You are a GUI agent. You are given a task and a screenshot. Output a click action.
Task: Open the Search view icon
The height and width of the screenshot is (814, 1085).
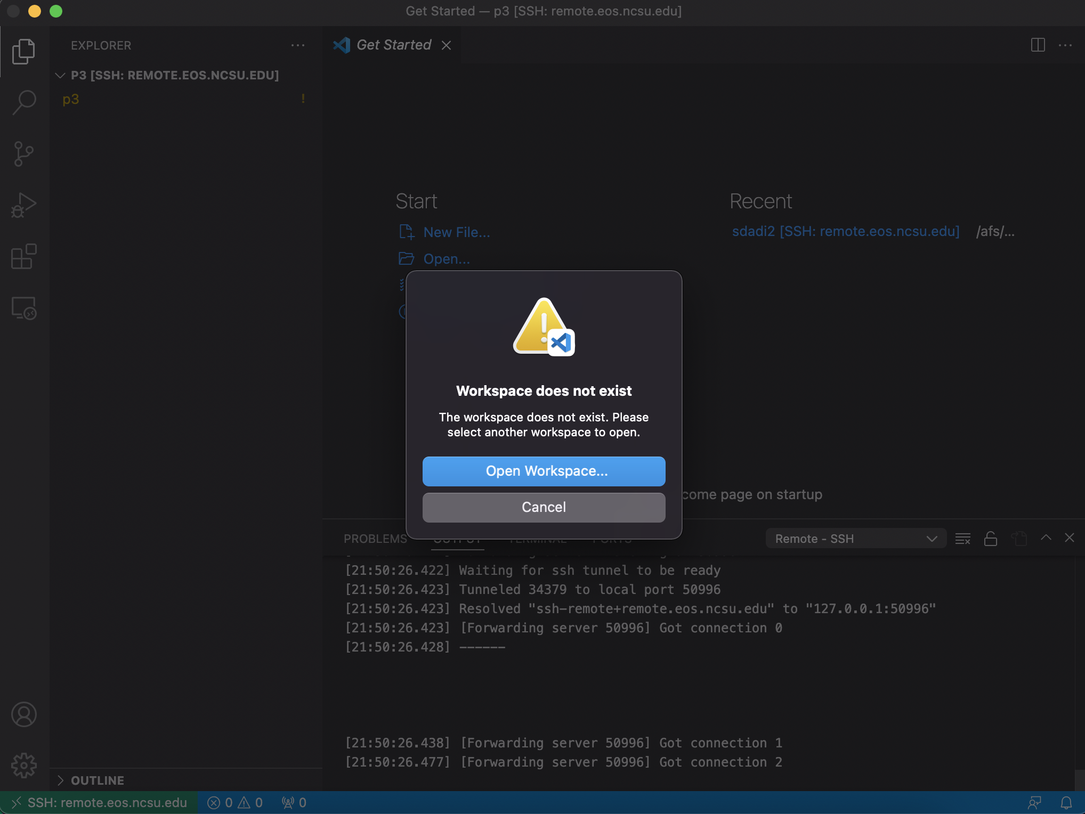[x=24, y=102]
